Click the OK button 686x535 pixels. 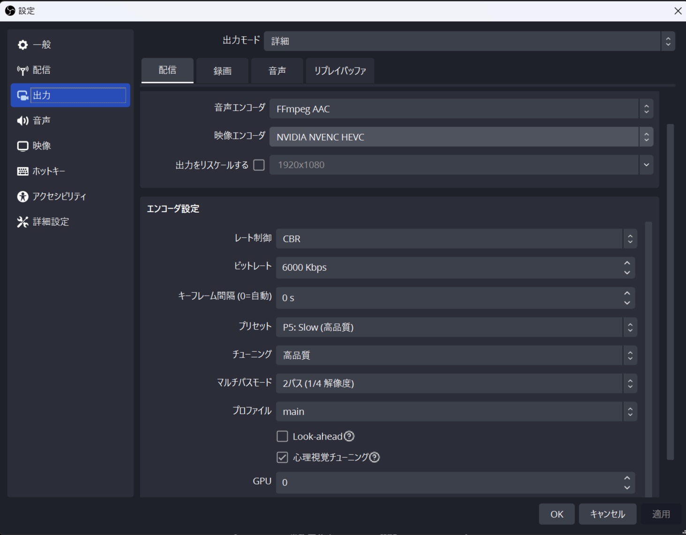[x=557, y=513]
